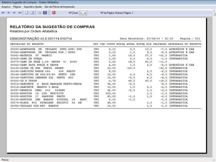Click row 00061-BATERIA 3V MAXELL
216x162 pixels.
point(99,55)
